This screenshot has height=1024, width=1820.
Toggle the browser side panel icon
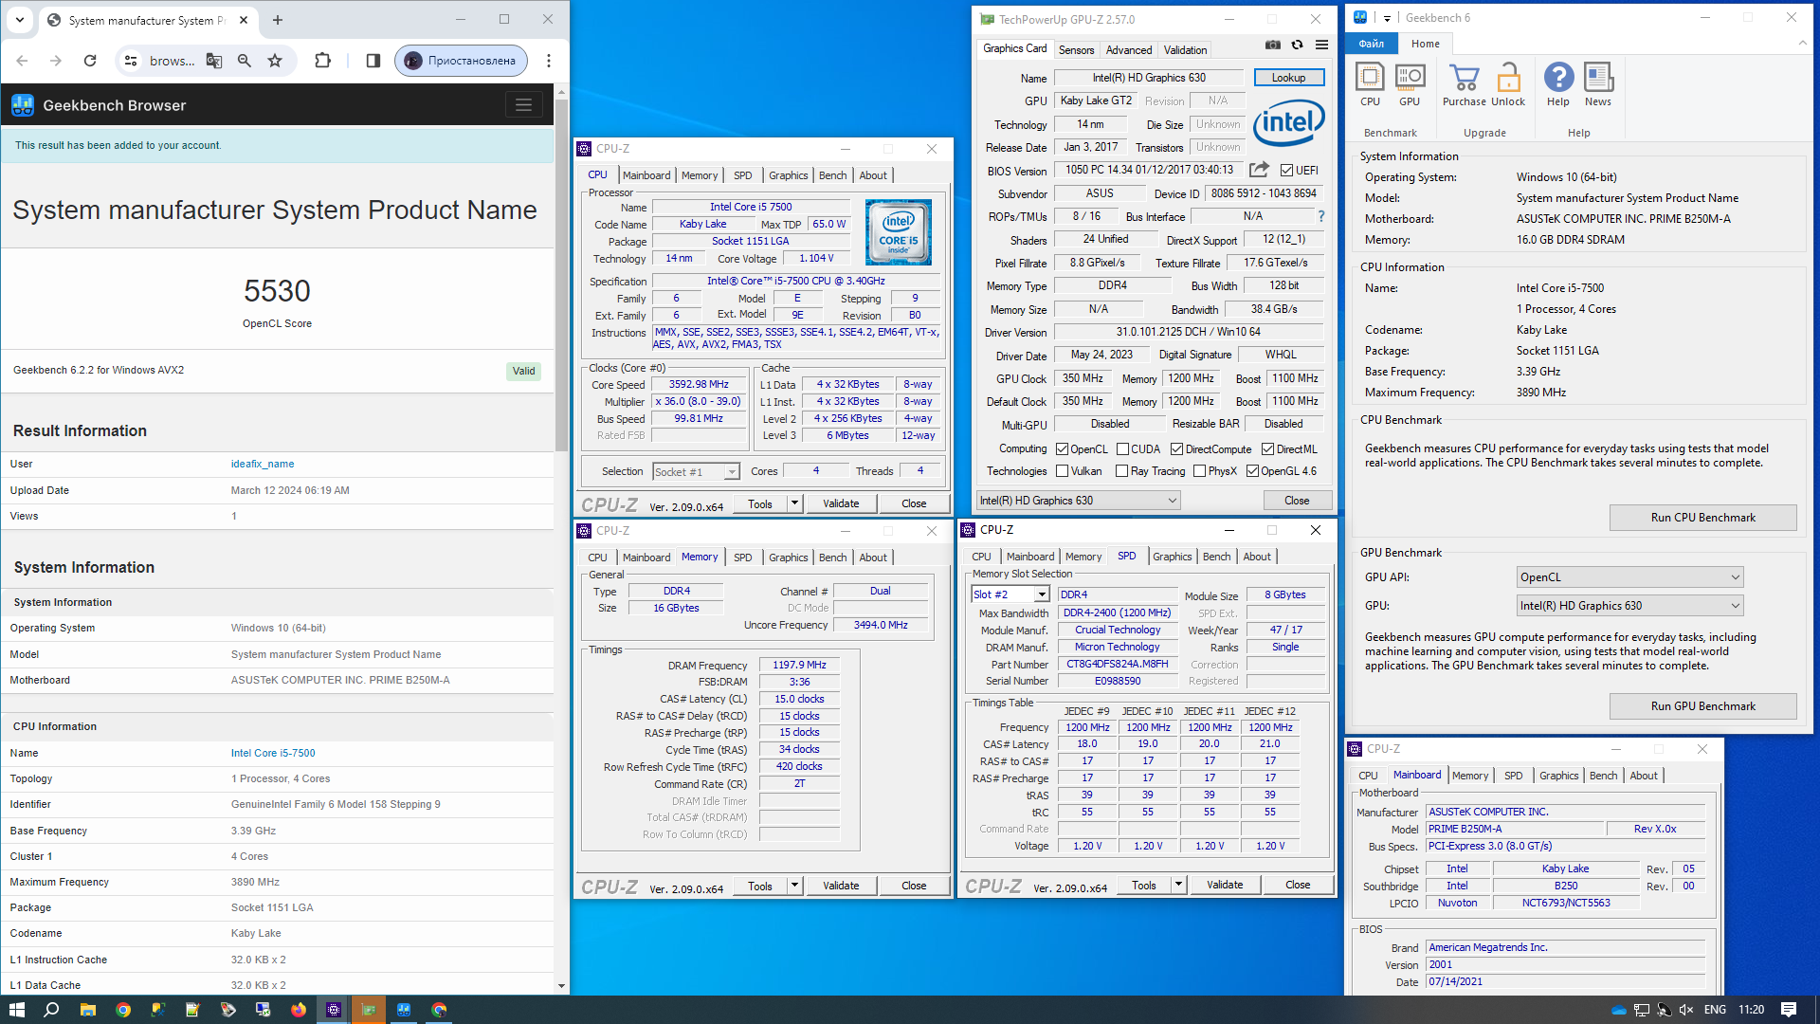tap(373, 61)
